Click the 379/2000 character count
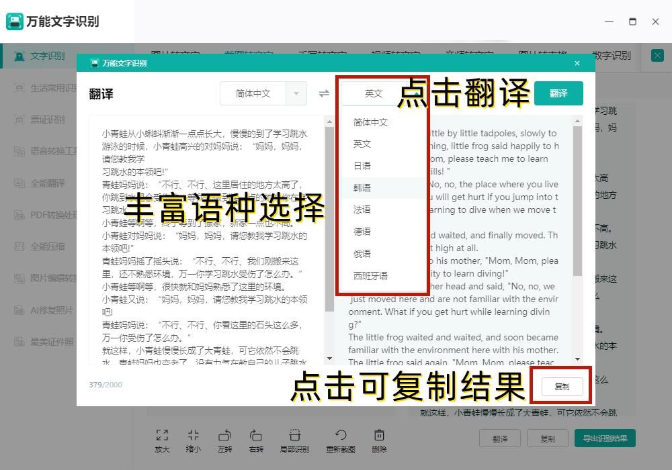This screenshot has width=672, height=470. (106, 384)
